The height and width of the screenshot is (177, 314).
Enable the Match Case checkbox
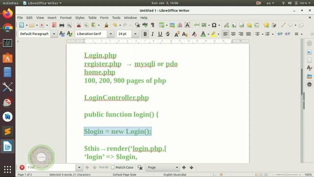113,167
